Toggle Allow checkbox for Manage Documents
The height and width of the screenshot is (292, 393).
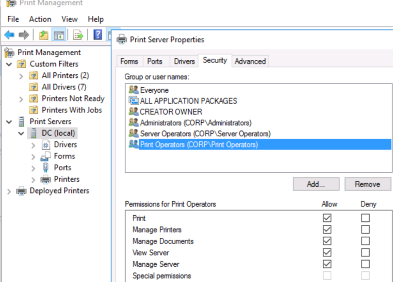327,241
